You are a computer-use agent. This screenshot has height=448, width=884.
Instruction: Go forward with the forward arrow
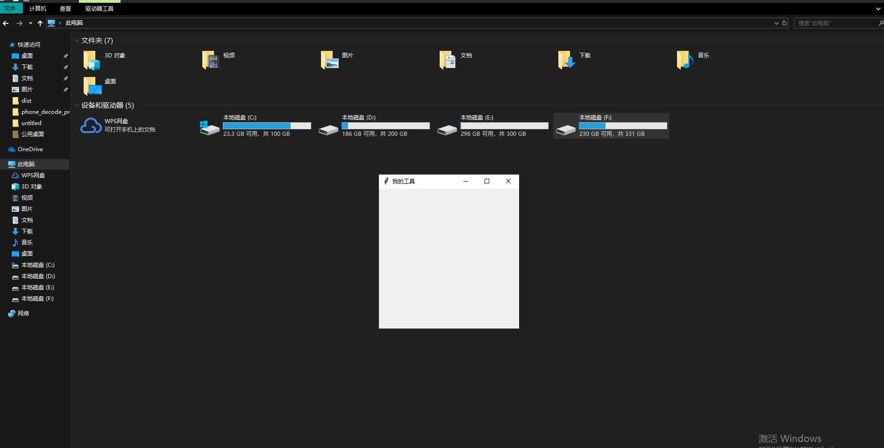point(19,23)
